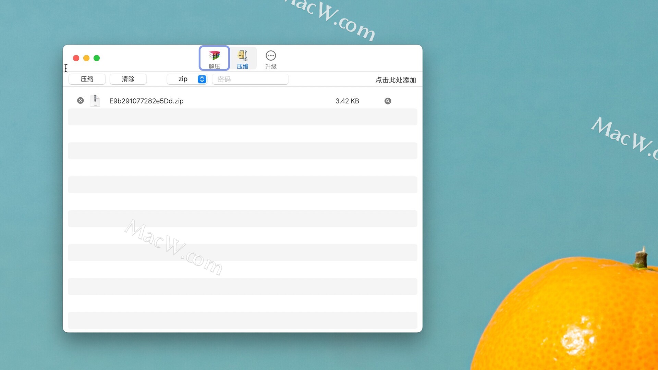Maximize the window with the green button
658x370 pixels.
click(97, 58)
